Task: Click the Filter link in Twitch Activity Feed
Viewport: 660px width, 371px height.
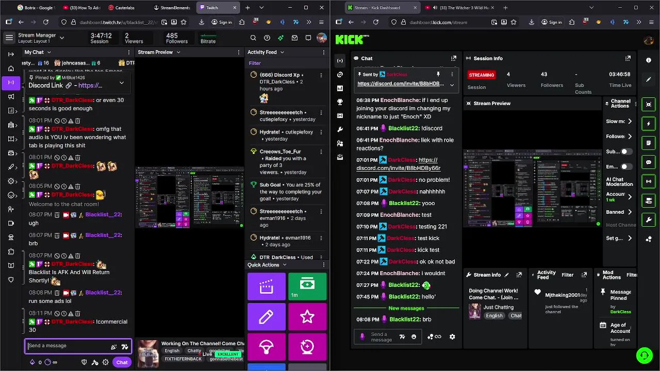Action: coord(255,63)
